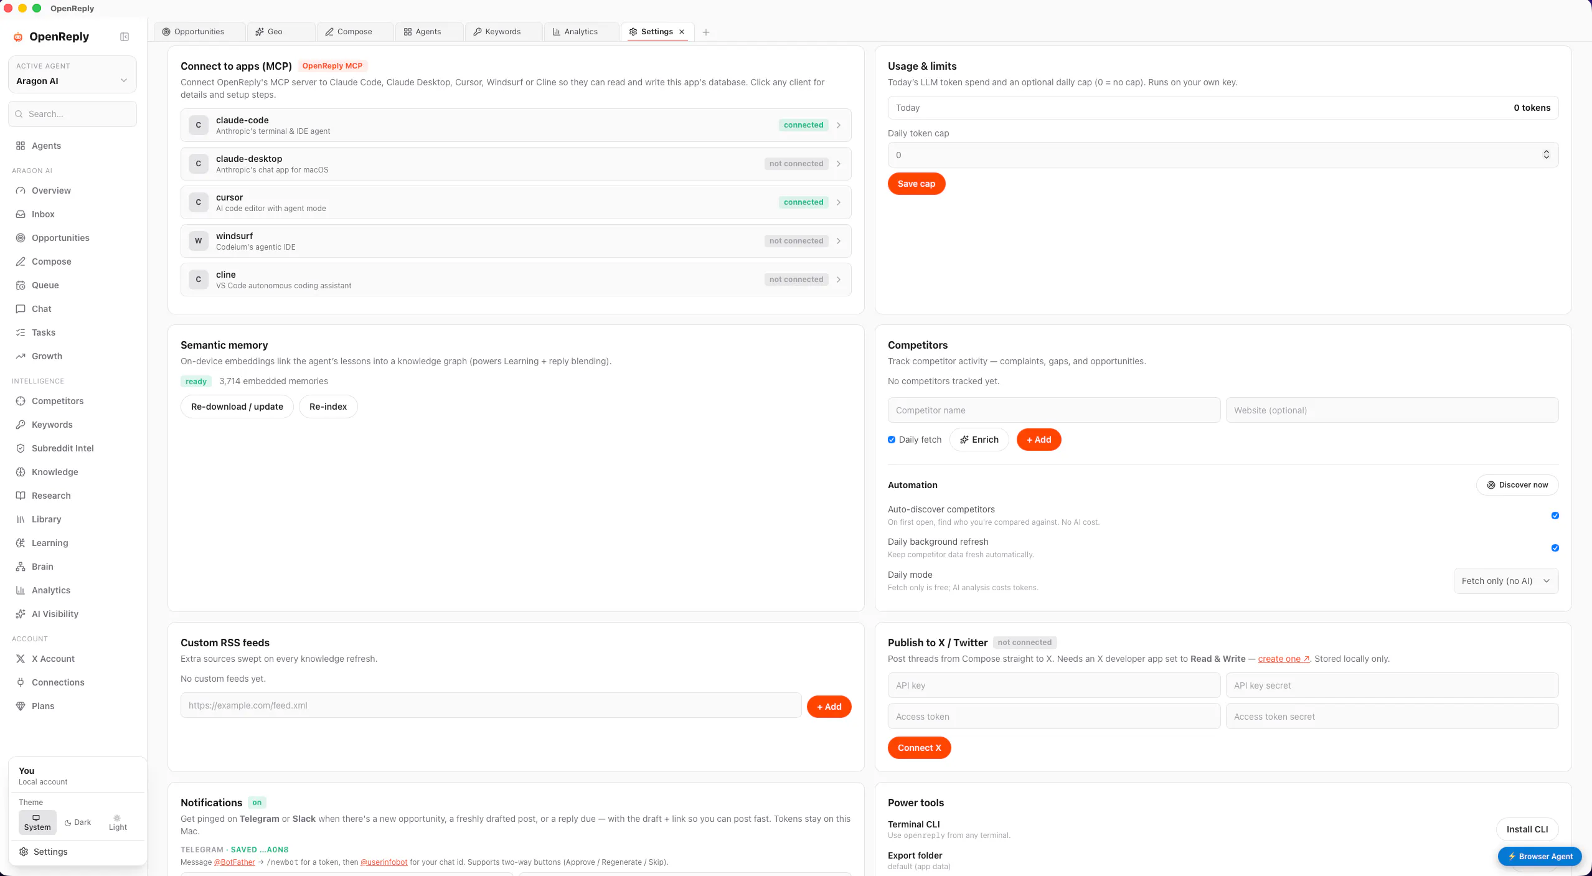Open Opportunities in the sidebar
The width and height of the screenshot is (1592, 876).
tap(60, 238)
